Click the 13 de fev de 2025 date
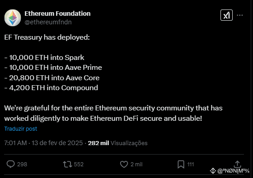The image size is (253, 178). coord(57,143)
